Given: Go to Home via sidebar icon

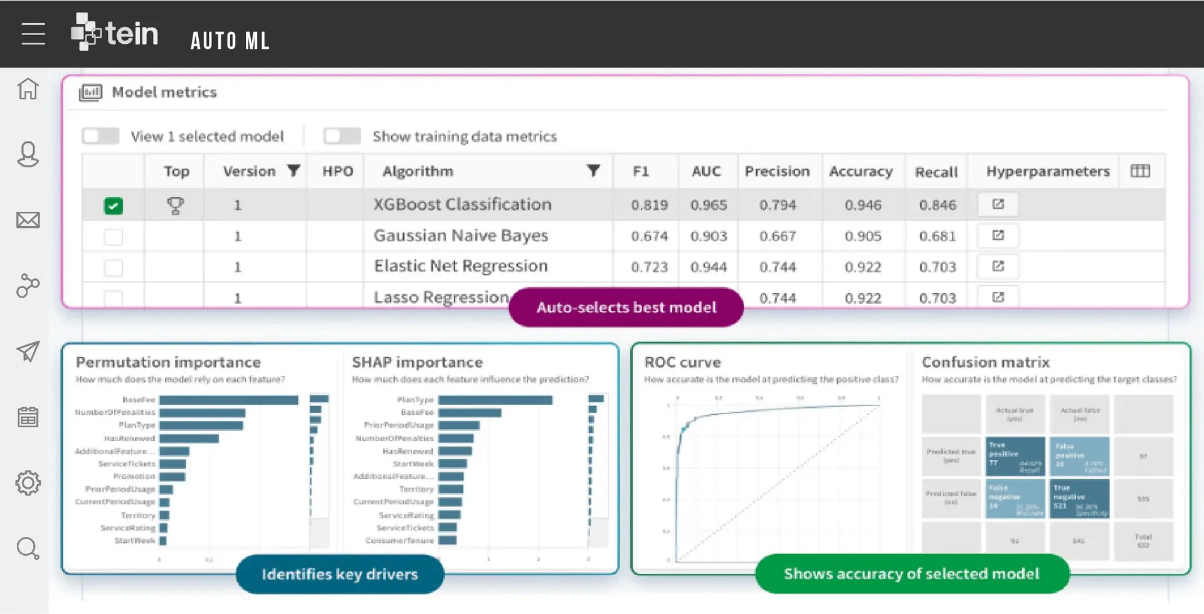Looking at the screenshot, I should coord(28,89).
